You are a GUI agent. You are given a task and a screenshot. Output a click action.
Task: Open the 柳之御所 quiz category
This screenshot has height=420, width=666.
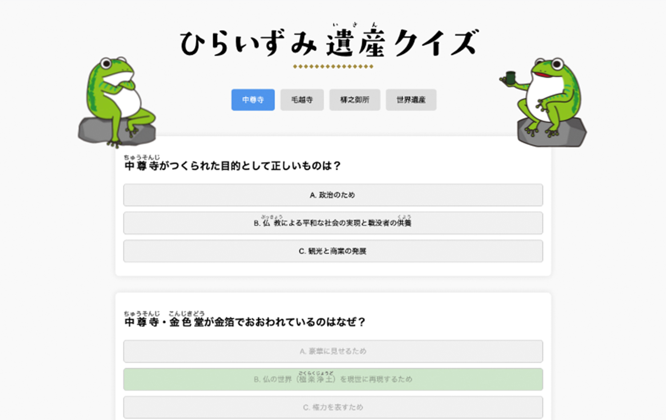coord(354,100)
